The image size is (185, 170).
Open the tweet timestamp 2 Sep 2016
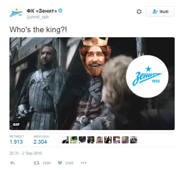26,153
